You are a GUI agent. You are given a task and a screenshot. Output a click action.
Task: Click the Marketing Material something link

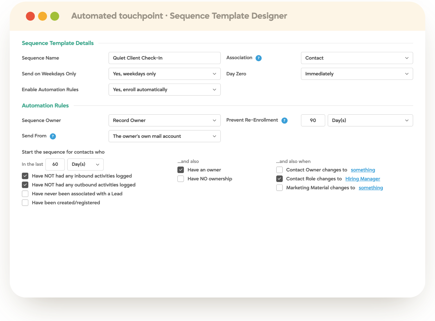click(371, 188)
